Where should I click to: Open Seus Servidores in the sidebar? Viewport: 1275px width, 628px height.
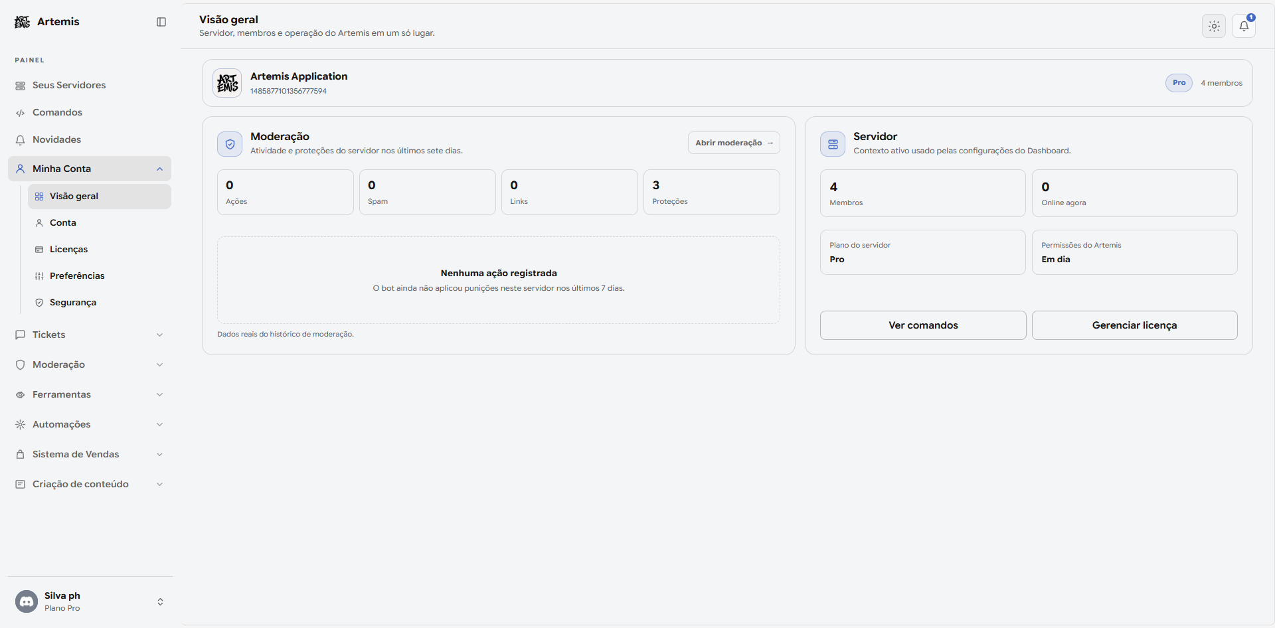(90, 85)
